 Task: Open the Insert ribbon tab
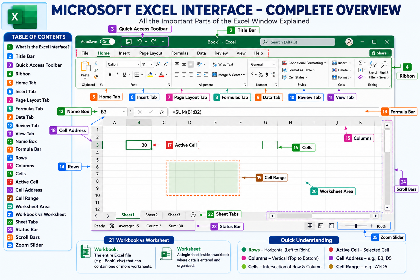[124, 53]
